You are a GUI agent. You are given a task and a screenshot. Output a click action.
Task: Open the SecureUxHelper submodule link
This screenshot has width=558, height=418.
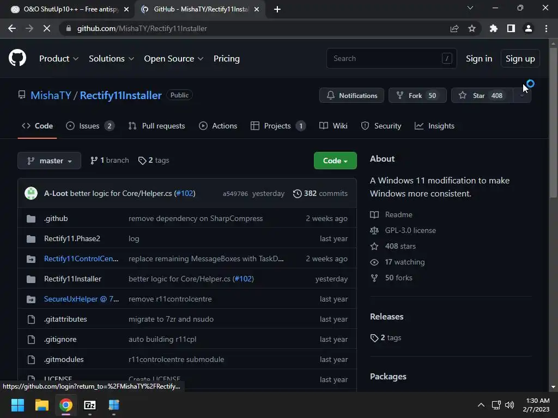tap(82, 299)
